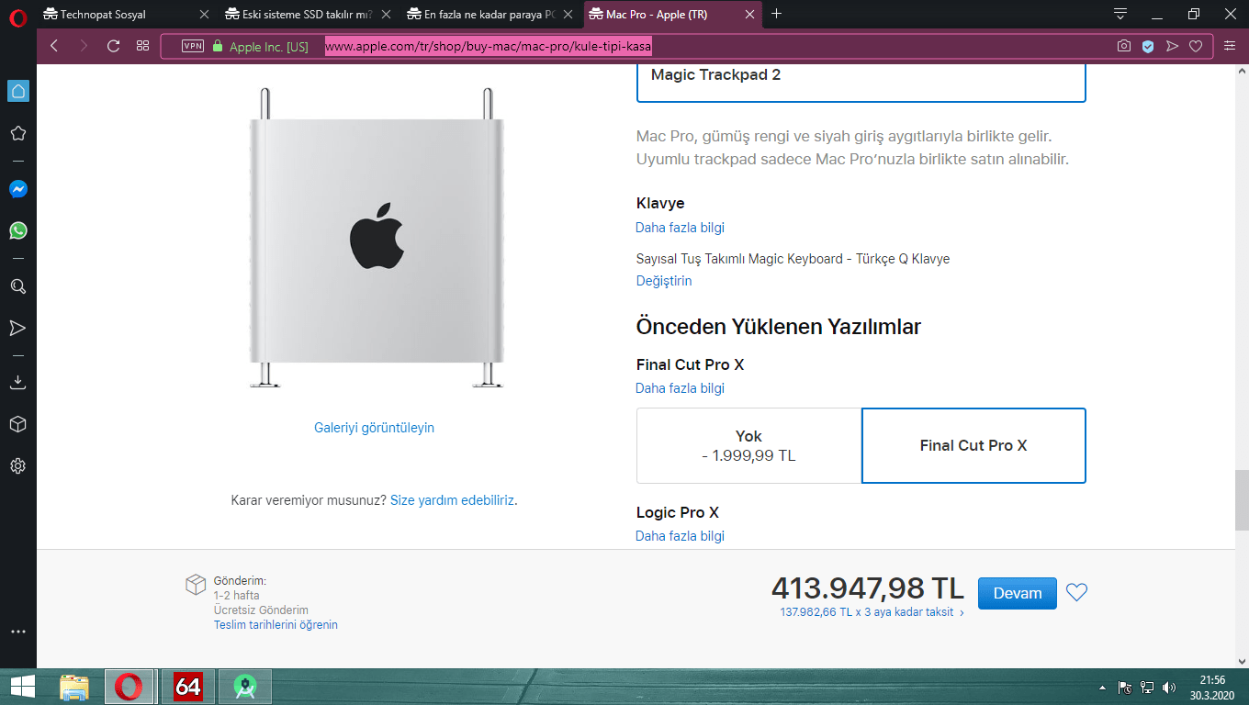Toggle the VPN badge in the address bar
1249x705 pixels.
click(x=193, y=46)
